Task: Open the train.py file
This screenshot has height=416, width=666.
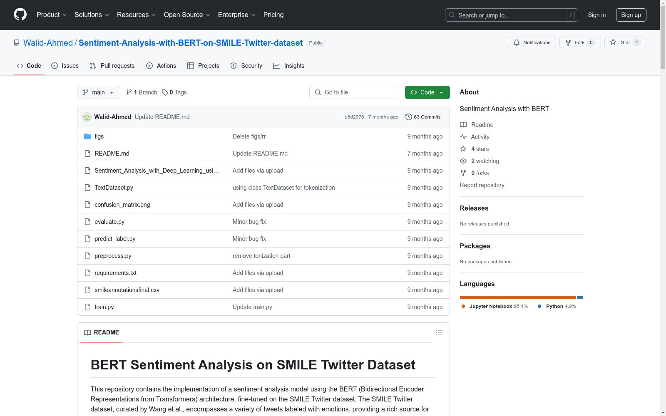Action: (104, 307)
